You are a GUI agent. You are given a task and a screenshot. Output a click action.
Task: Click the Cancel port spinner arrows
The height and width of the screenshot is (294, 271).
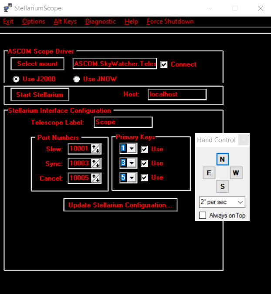[x=96, y=178]
